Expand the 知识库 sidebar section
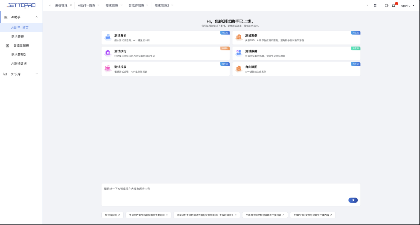Screen dimensions: 420x225 (36, 74)
